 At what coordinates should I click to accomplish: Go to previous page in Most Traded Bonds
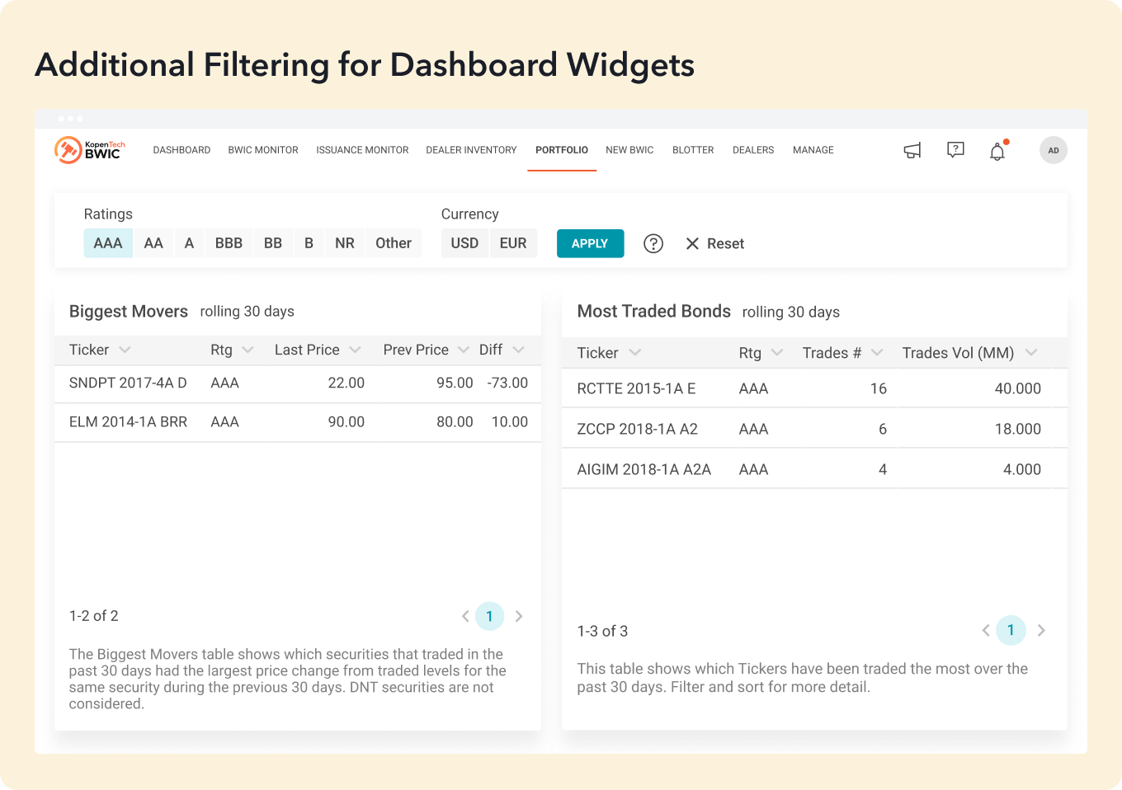point(985,631)
